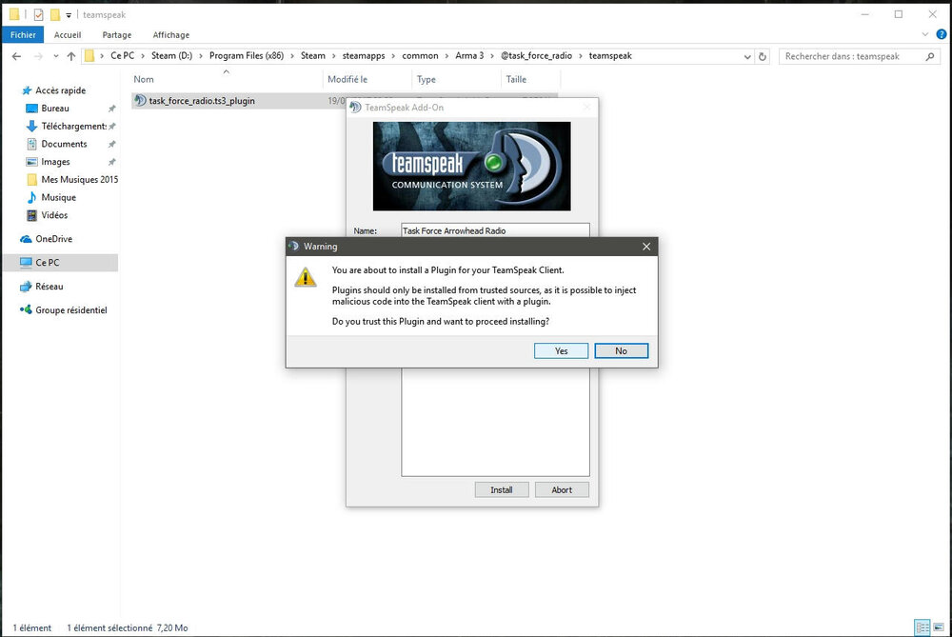Open recent locations dropdown arrow
The image size is (952, 637).
[55, 56]
